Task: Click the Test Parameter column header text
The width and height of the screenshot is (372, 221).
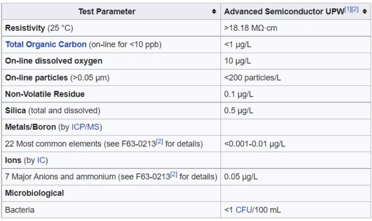Action: pyautogui.click(x=107, y=11)
